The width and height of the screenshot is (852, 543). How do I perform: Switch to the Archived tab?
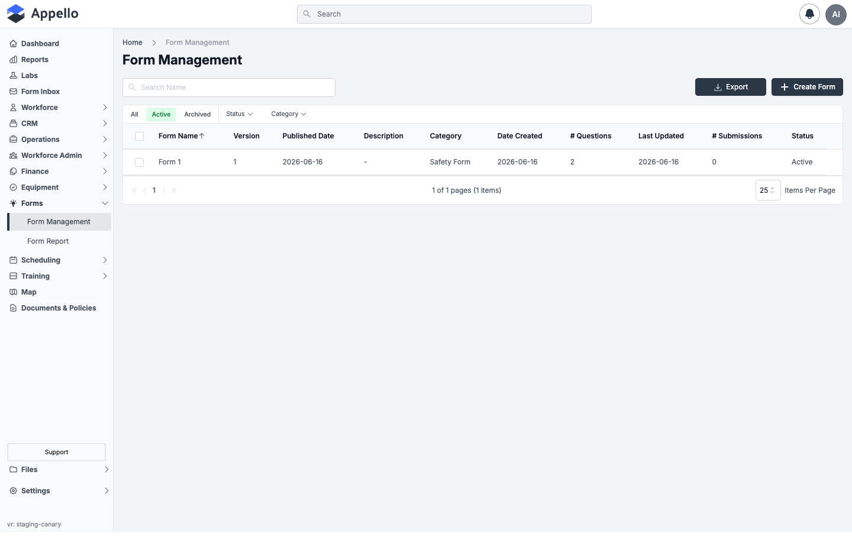[198, 115]
